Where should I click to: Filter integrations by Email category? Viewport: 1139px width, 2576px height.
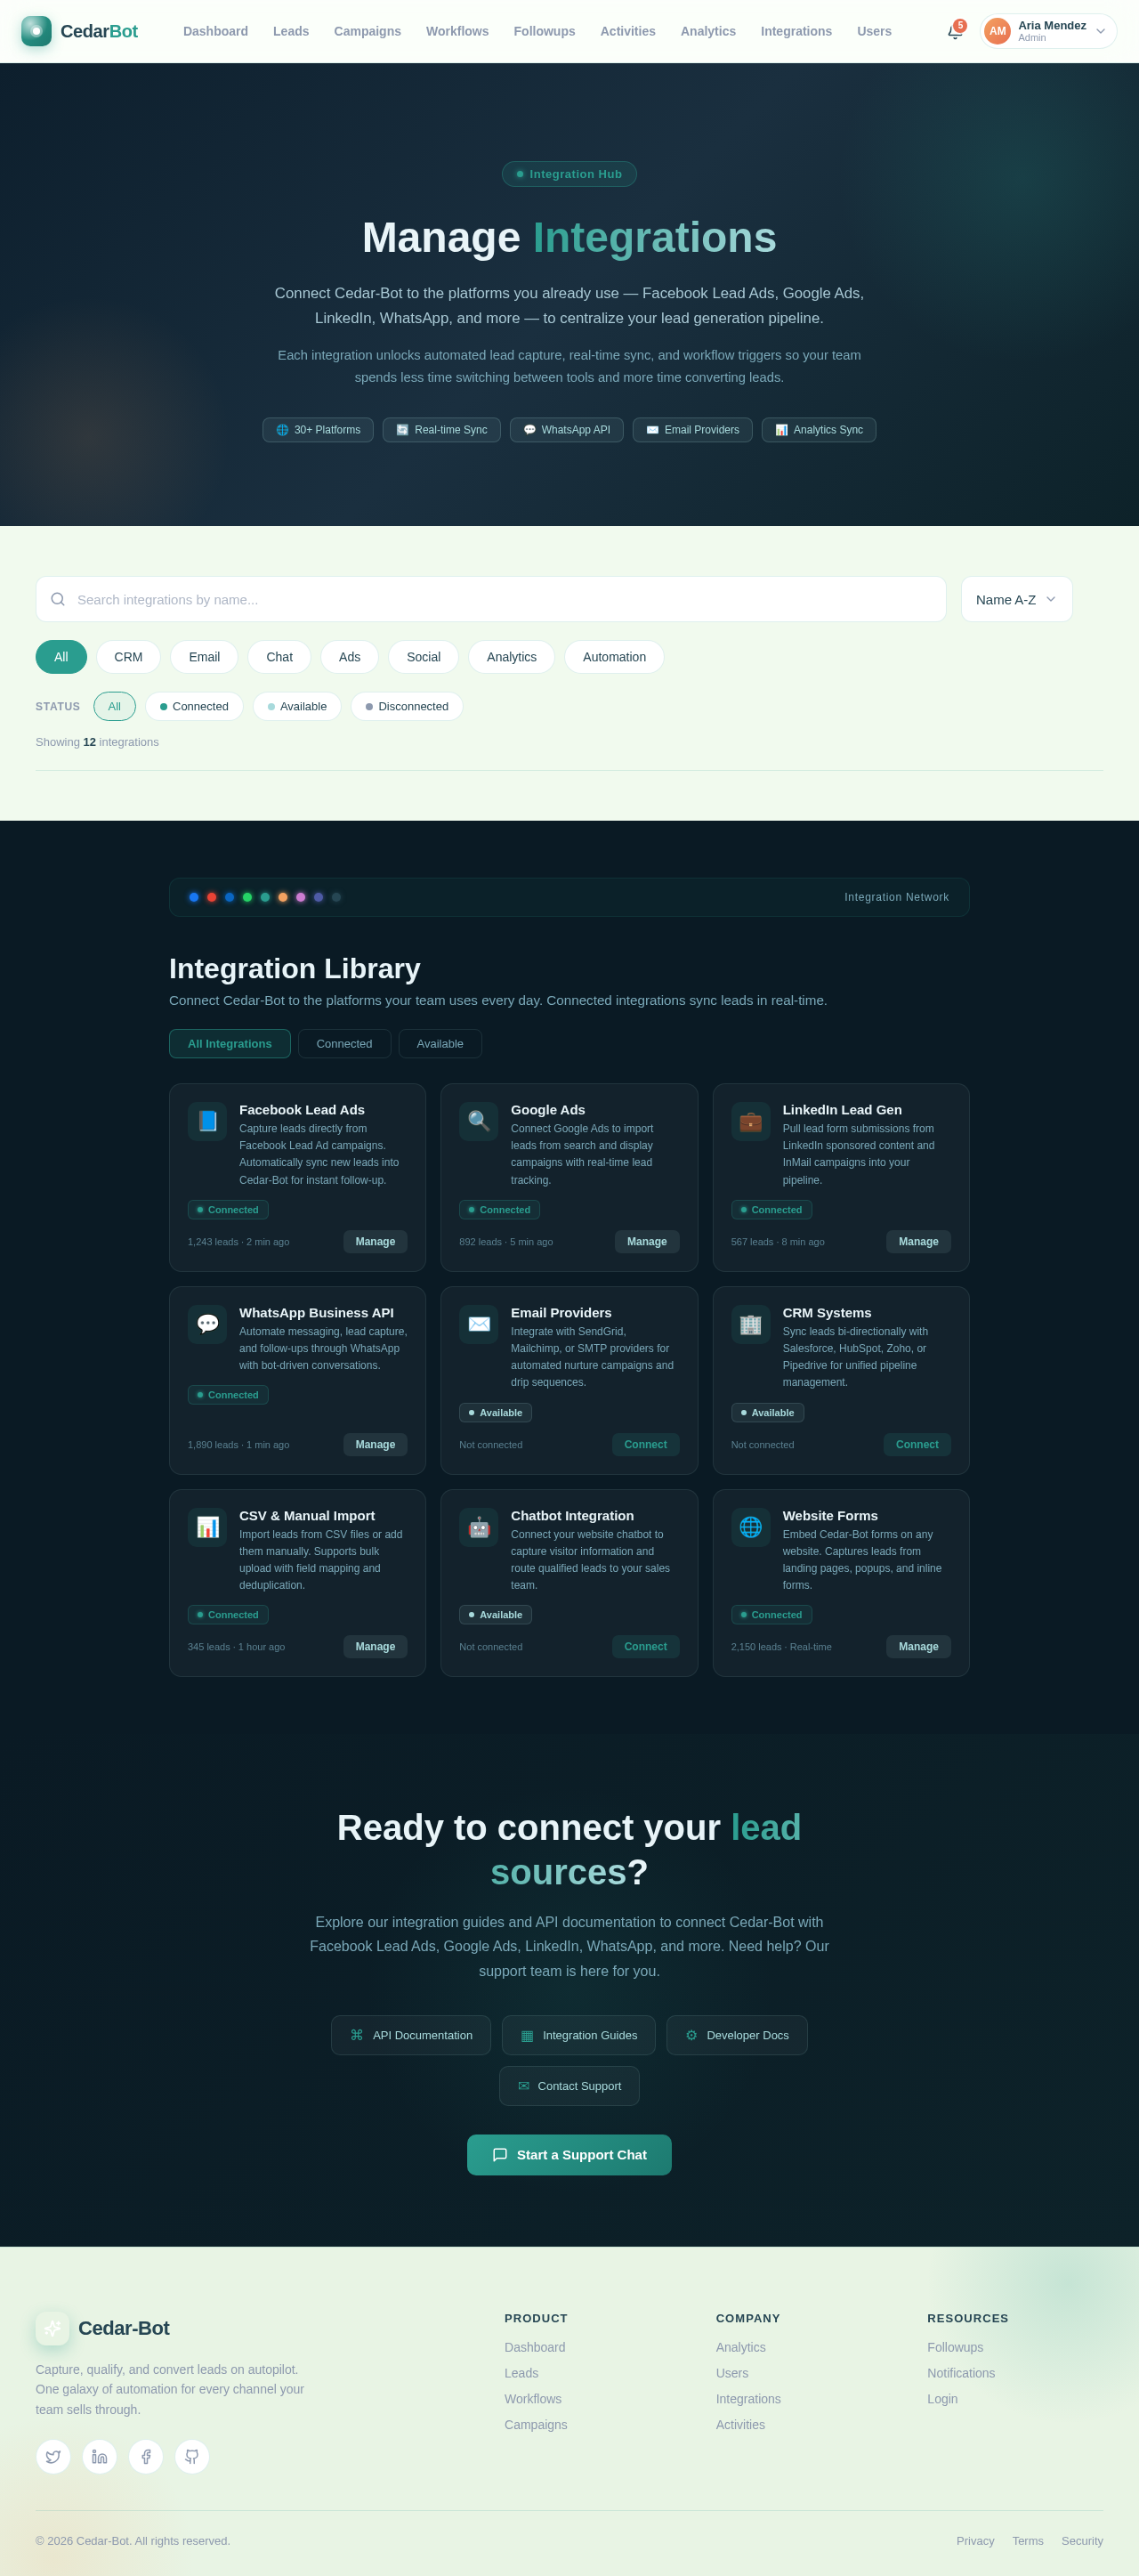204,657
